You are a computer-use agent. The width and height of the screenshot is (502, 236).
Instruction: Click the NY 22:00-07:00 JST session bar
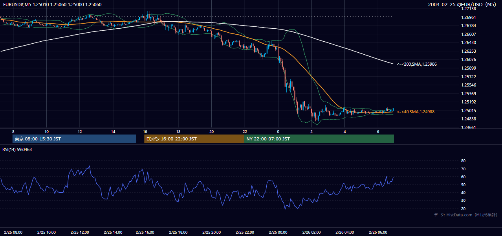[319, 139]
